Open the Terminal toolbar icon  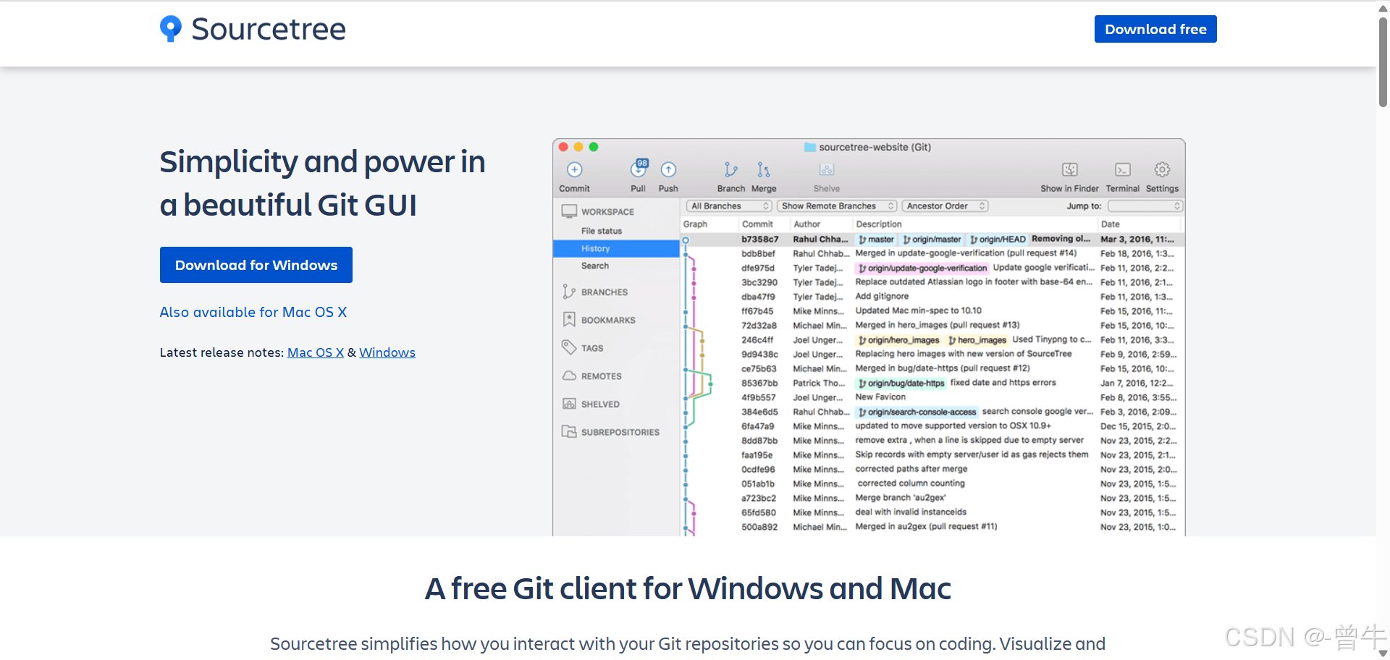click(1123, 170)
